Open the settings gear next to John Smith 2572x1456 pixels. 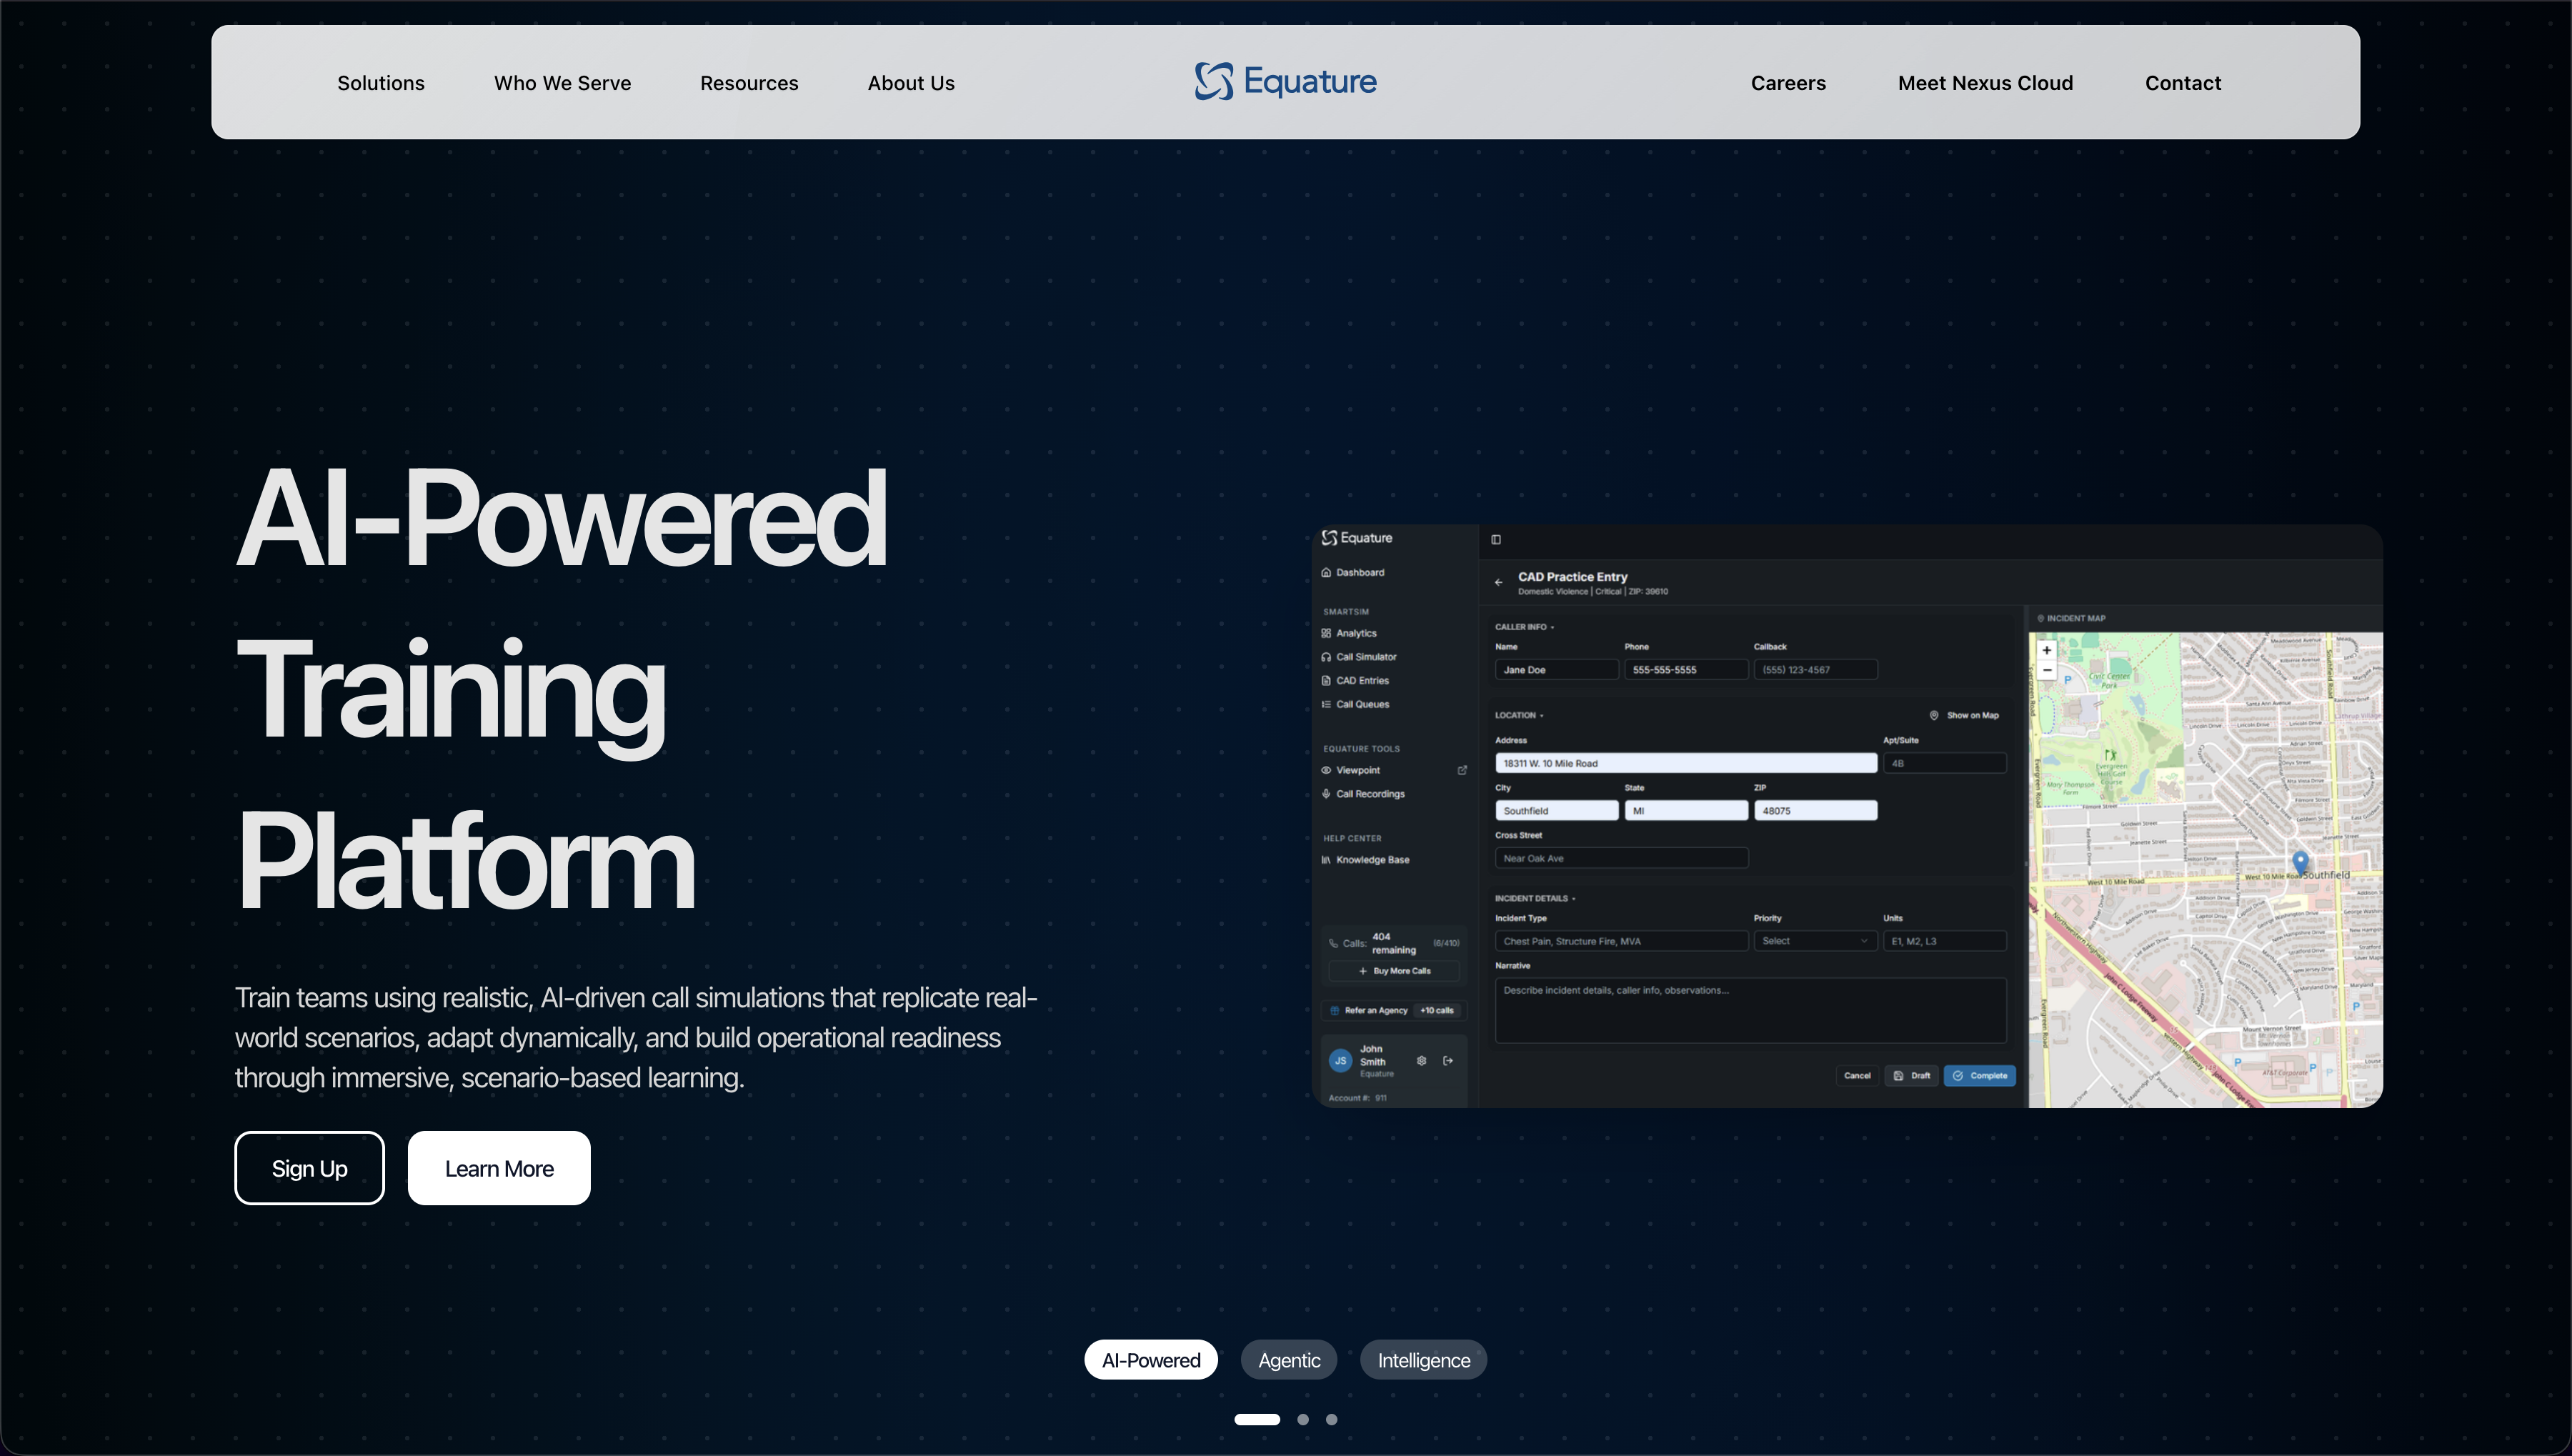click(1421, 1060)
